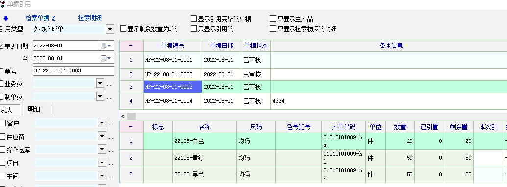Click the 色号缸号 column header
The width and height of the screenshot is (507, 187).
click(298, 127)
